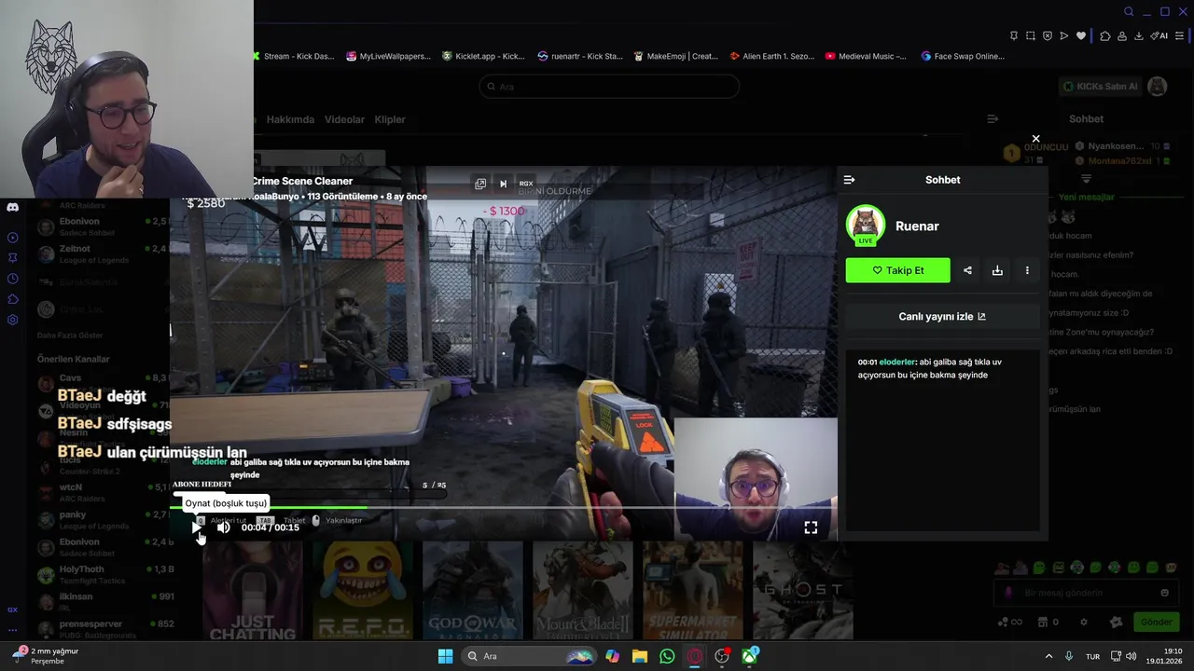Image resolution: width=1194 pixels, height=671 pixels.
Task: Open GX corner icon in sidebar
Action: point(12,609)
